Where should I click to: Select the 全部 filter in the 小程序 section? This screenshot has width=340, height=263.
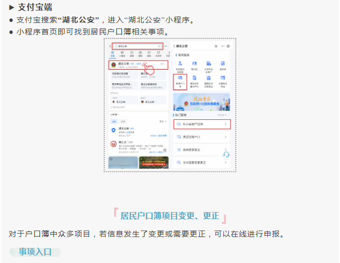point(114,121)
